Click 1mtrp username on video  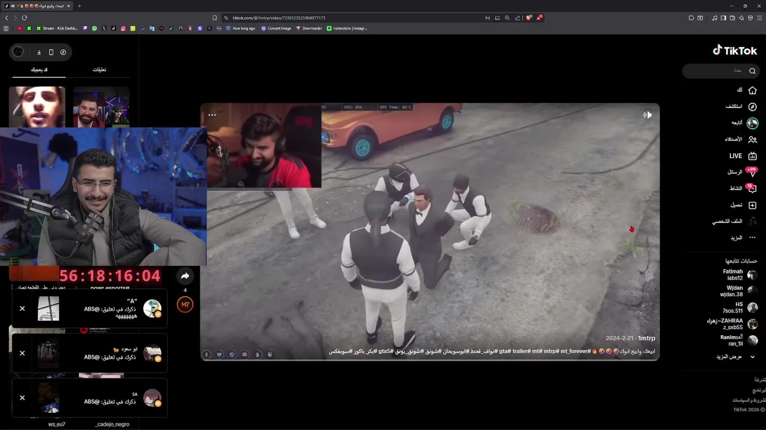646,338
